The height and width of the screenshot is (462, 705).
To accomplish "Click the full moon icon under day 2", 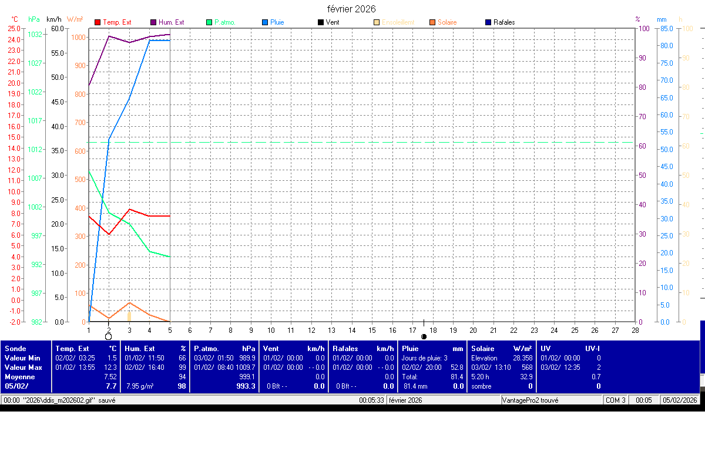I will pos(108,336).
